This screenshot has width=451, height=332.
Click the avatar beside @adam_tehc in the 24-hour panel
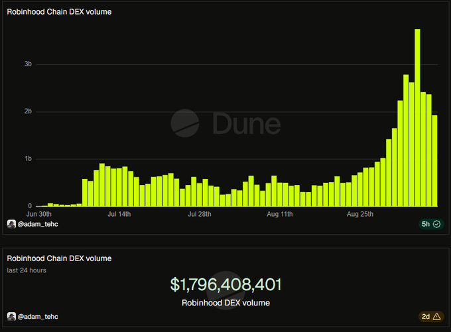pyautogui.click(x=11, y=317)
